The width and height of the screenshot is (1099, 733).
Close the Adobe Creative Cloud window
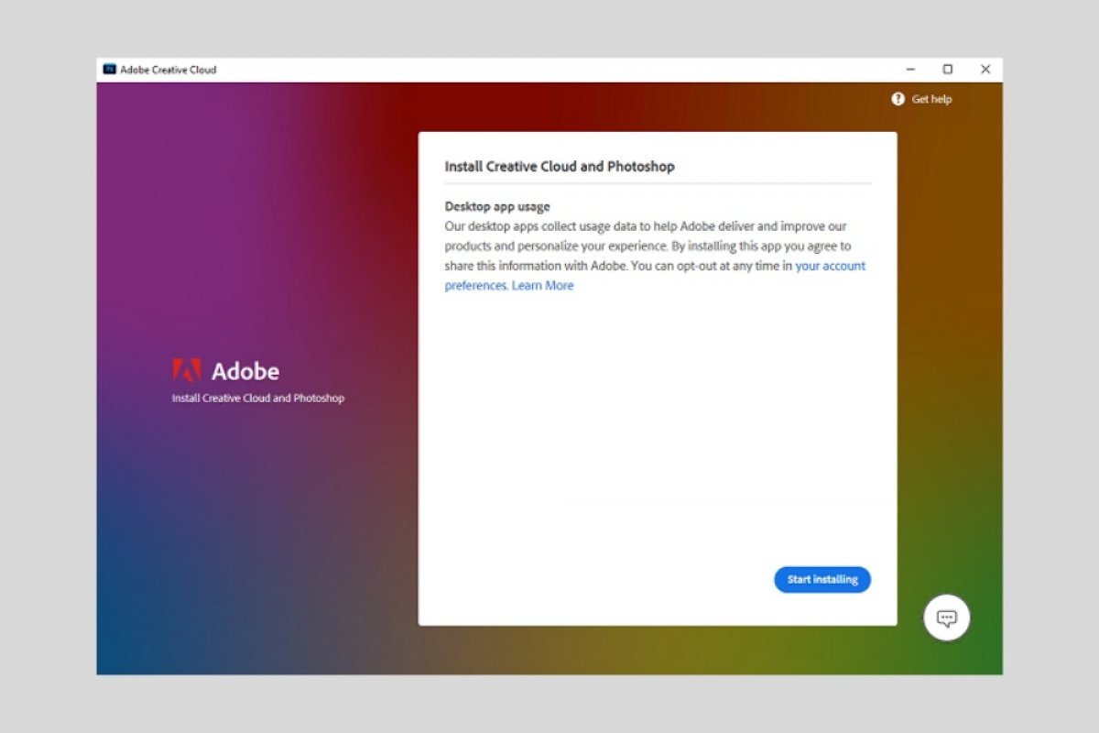tap(985, 70)
